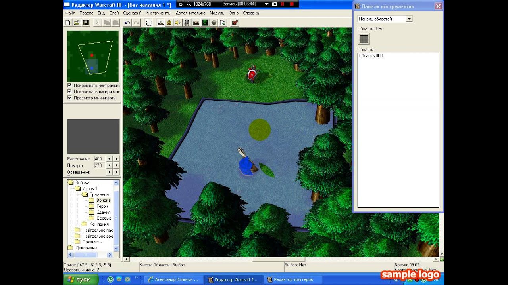
Task: Click the Расстояние value field showing 400
Action: coord(100,159)
